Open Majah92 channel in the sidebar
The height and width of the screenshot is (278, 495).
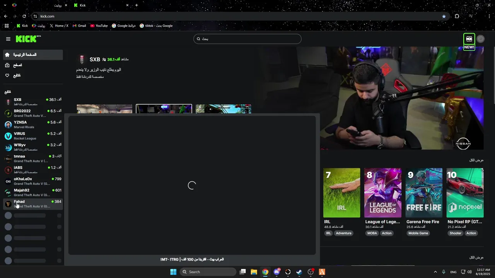pyautogui.click(x=33, y=193)
